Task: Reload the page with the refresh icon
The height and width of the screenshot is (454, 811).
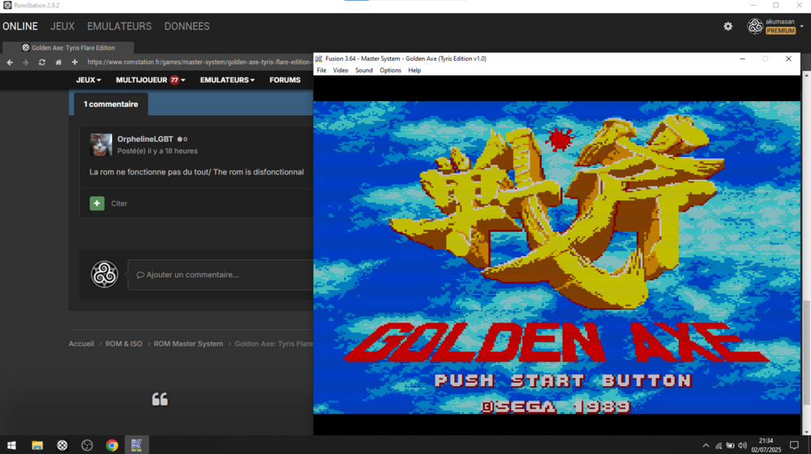Action: coord(42,62)
